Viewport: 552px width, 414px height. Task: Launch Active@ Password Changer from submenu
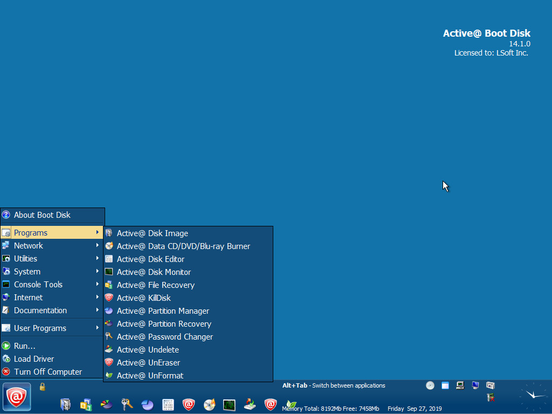[188, 337]
